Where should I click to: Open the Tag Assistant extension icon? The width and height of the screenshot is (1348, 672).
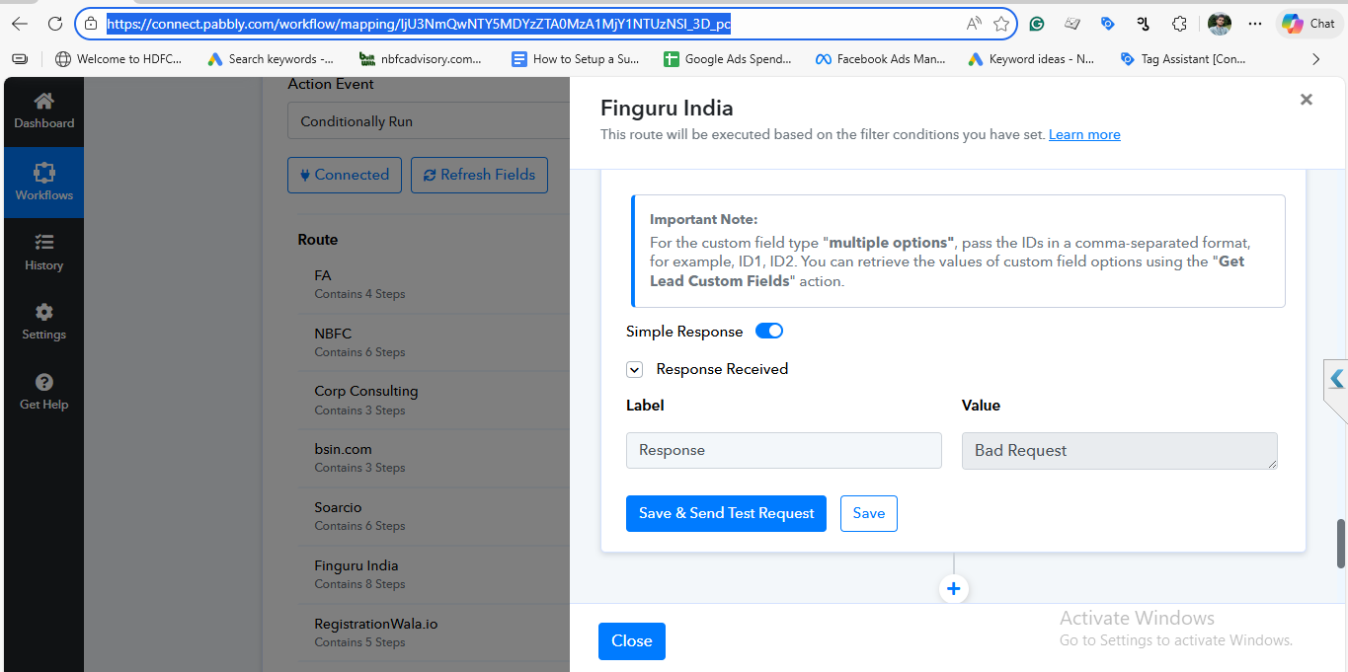[x=1108, y=24]
